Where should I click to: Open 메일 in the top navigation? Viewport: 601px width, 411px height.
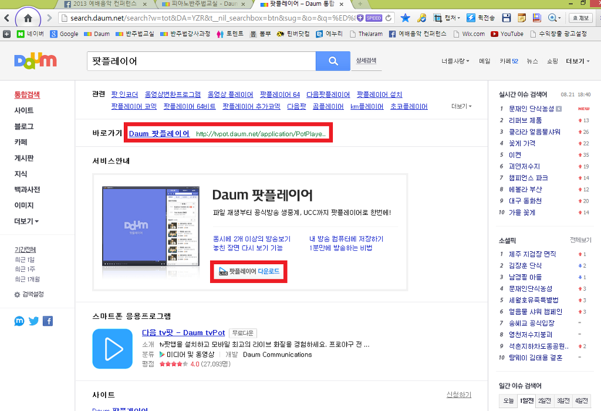pyautogui.click(x=484, y=61)
